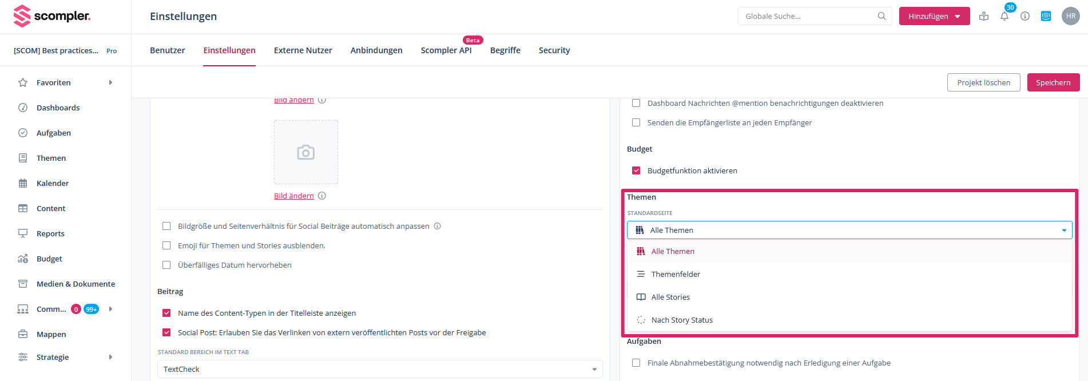This screenshot has width=1088, height=381.
Task: Disable Budgetfunktion aktivieren checkbox
Action: (x=636, y=170)
